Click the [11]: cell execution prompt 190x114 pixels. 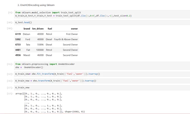[x=10, y=64]
